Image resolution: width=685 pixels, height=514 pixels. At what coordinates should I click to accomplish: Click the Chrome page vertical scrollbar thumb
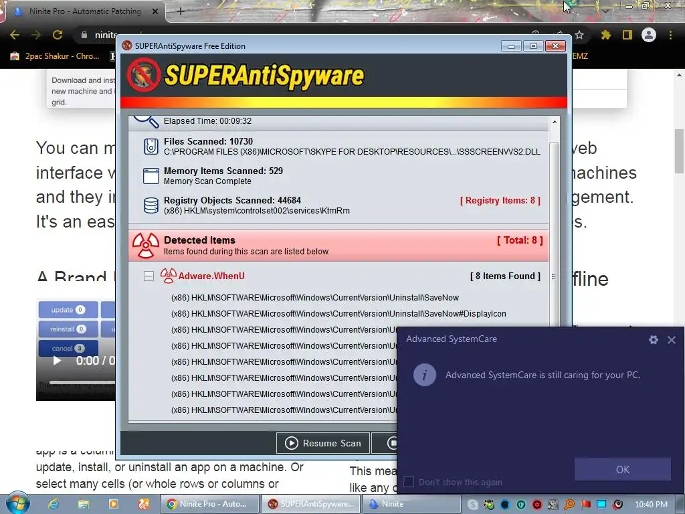[x=680, y=151]
